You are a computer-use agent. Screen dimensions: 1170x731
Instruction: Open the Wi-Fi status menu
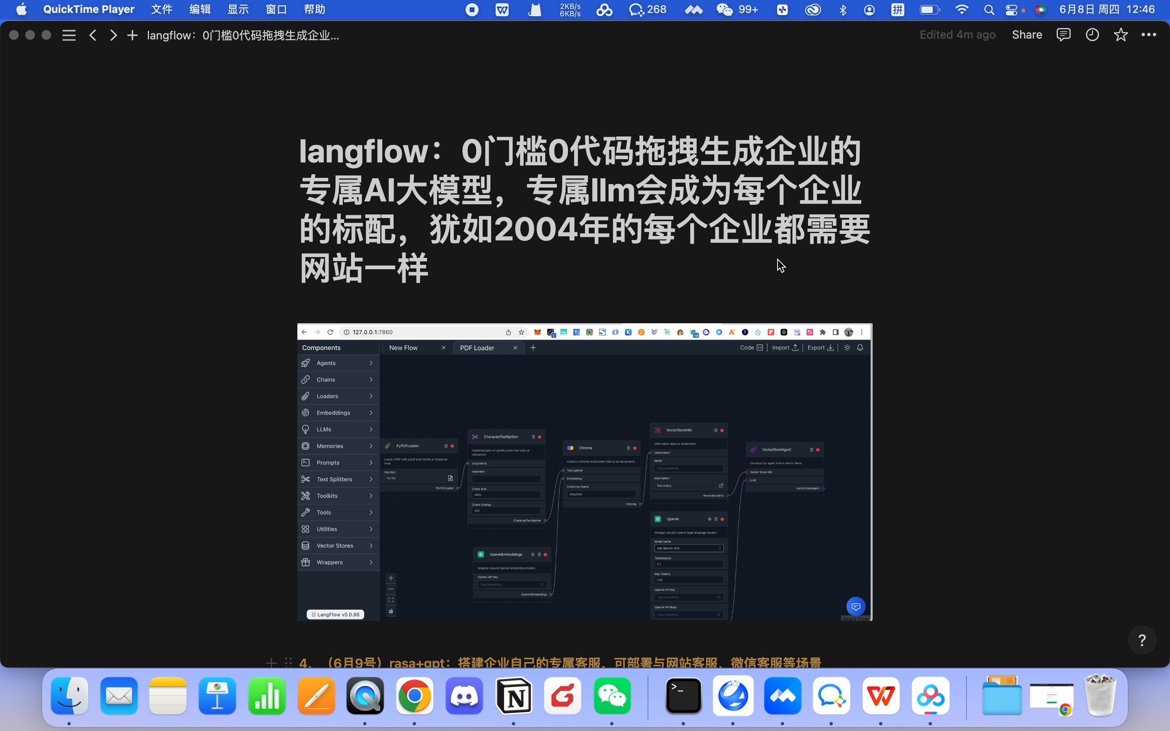point(962,10)
